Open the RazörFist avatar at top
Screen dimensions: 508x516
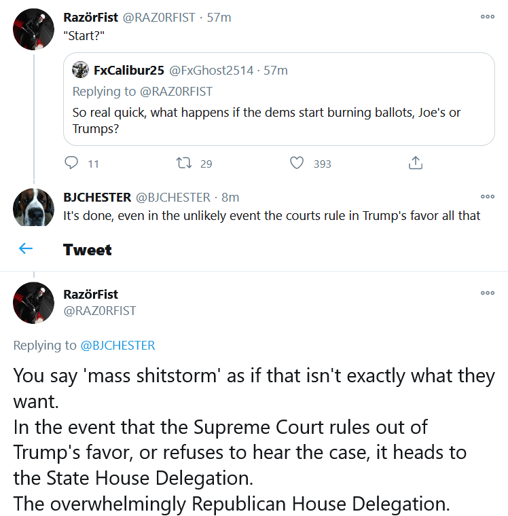click(x=33, y=29)
